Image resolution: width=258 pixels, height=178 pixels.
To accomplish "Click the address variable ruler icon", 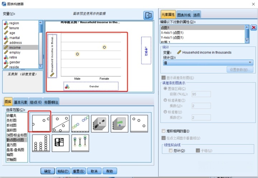I will pos(6,43).
